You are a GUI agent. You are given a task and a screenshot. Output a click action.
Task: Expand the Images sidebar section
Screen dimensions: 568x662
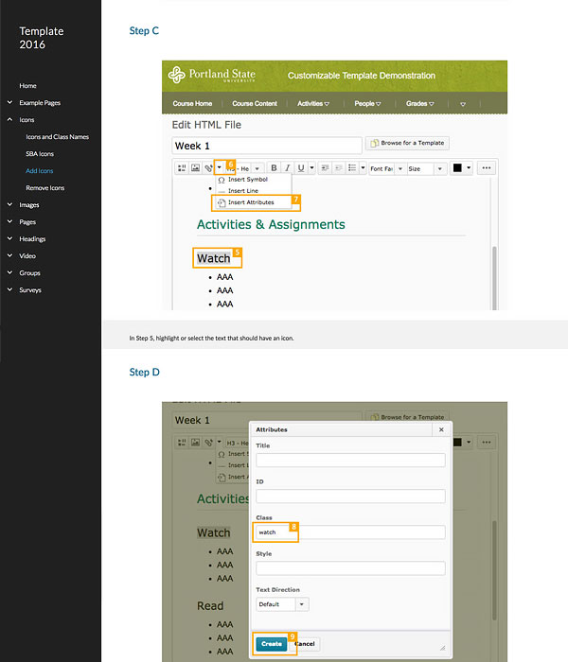9,205
